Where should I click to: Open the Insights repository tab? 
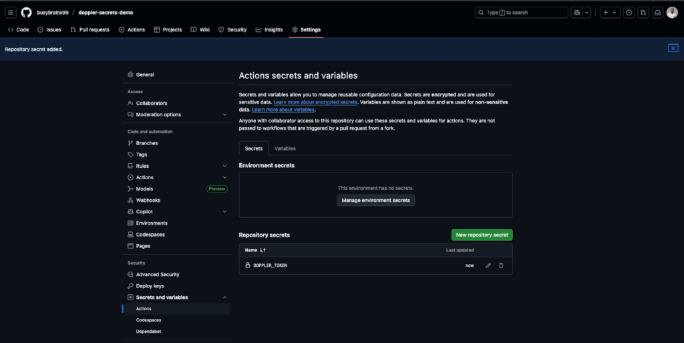point(269,29)
